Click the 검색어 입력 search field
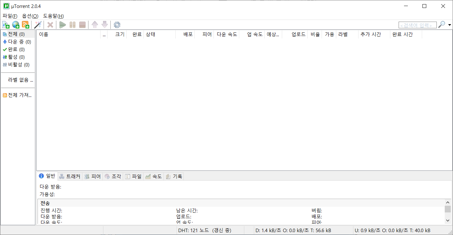 coord(417,25)
